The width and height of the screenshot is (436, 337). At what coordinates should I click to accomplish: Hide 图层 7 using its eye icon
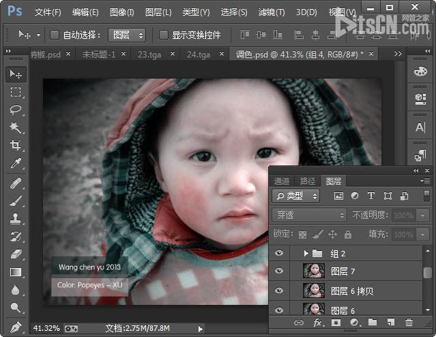pos(278,271)
